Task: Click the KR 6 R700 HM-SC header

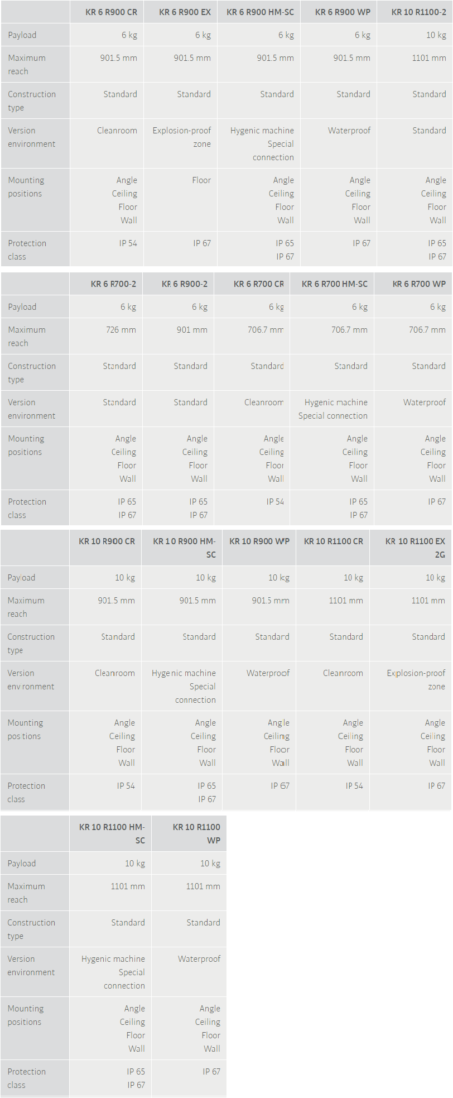Action: click(334, 284)
